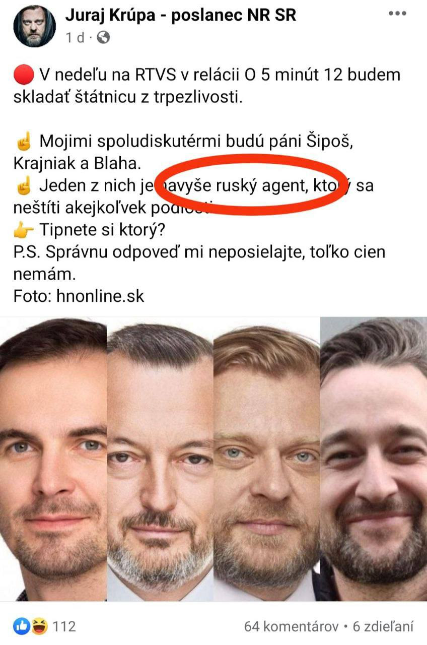Click the pointing hand emoji before Tipnete

click(24, 230)
